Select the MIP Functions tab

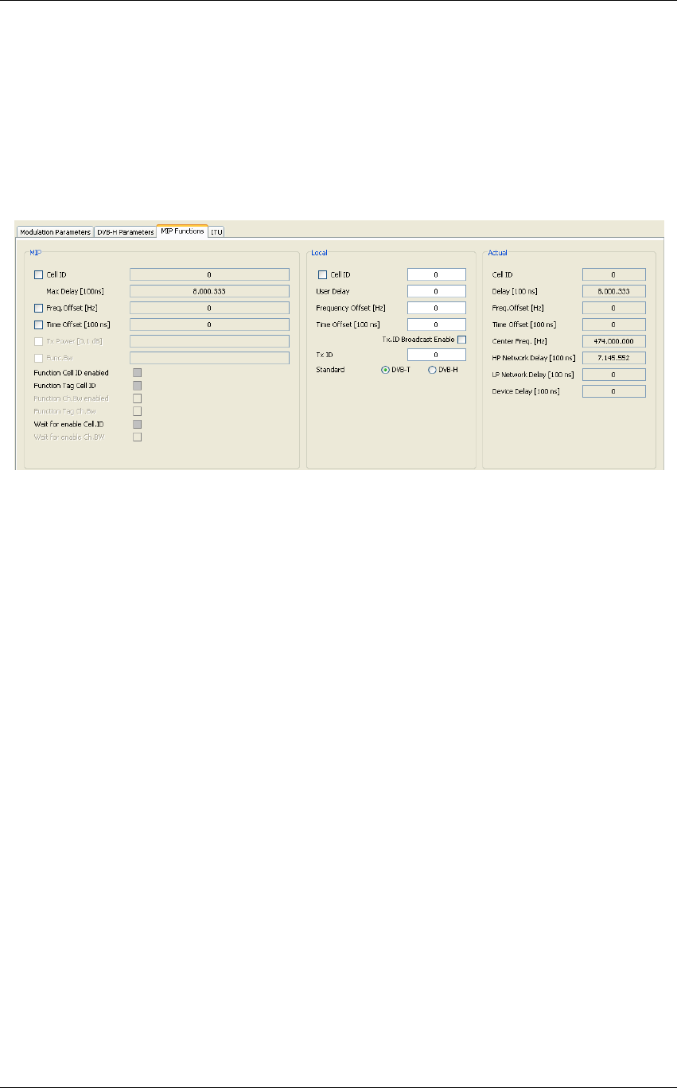182,231
